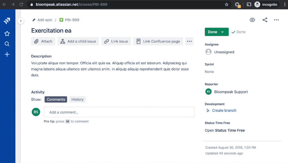This screenshot has height=163, width=288.
Task: Open the Done status dropdown
Action: (x=217, y=32)
